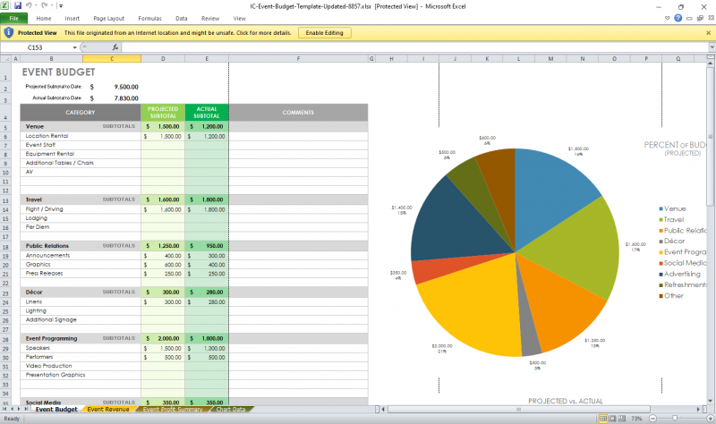Click the Excel application icon in title bar
716x424 pixels.
point(4,6)
